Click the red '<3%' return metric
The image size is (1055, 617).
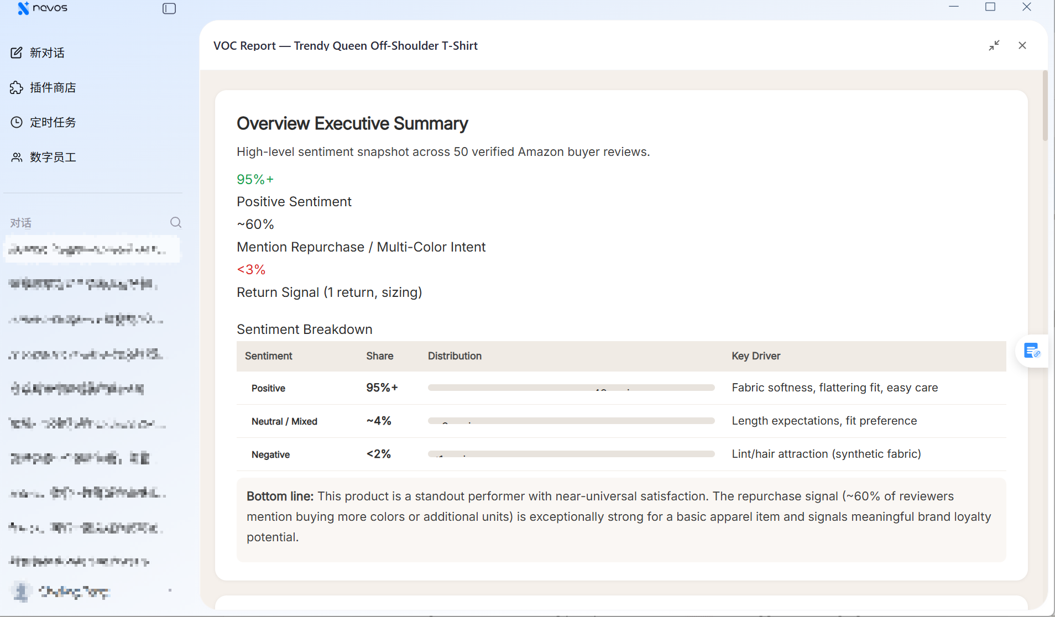[x=252, y=269]
